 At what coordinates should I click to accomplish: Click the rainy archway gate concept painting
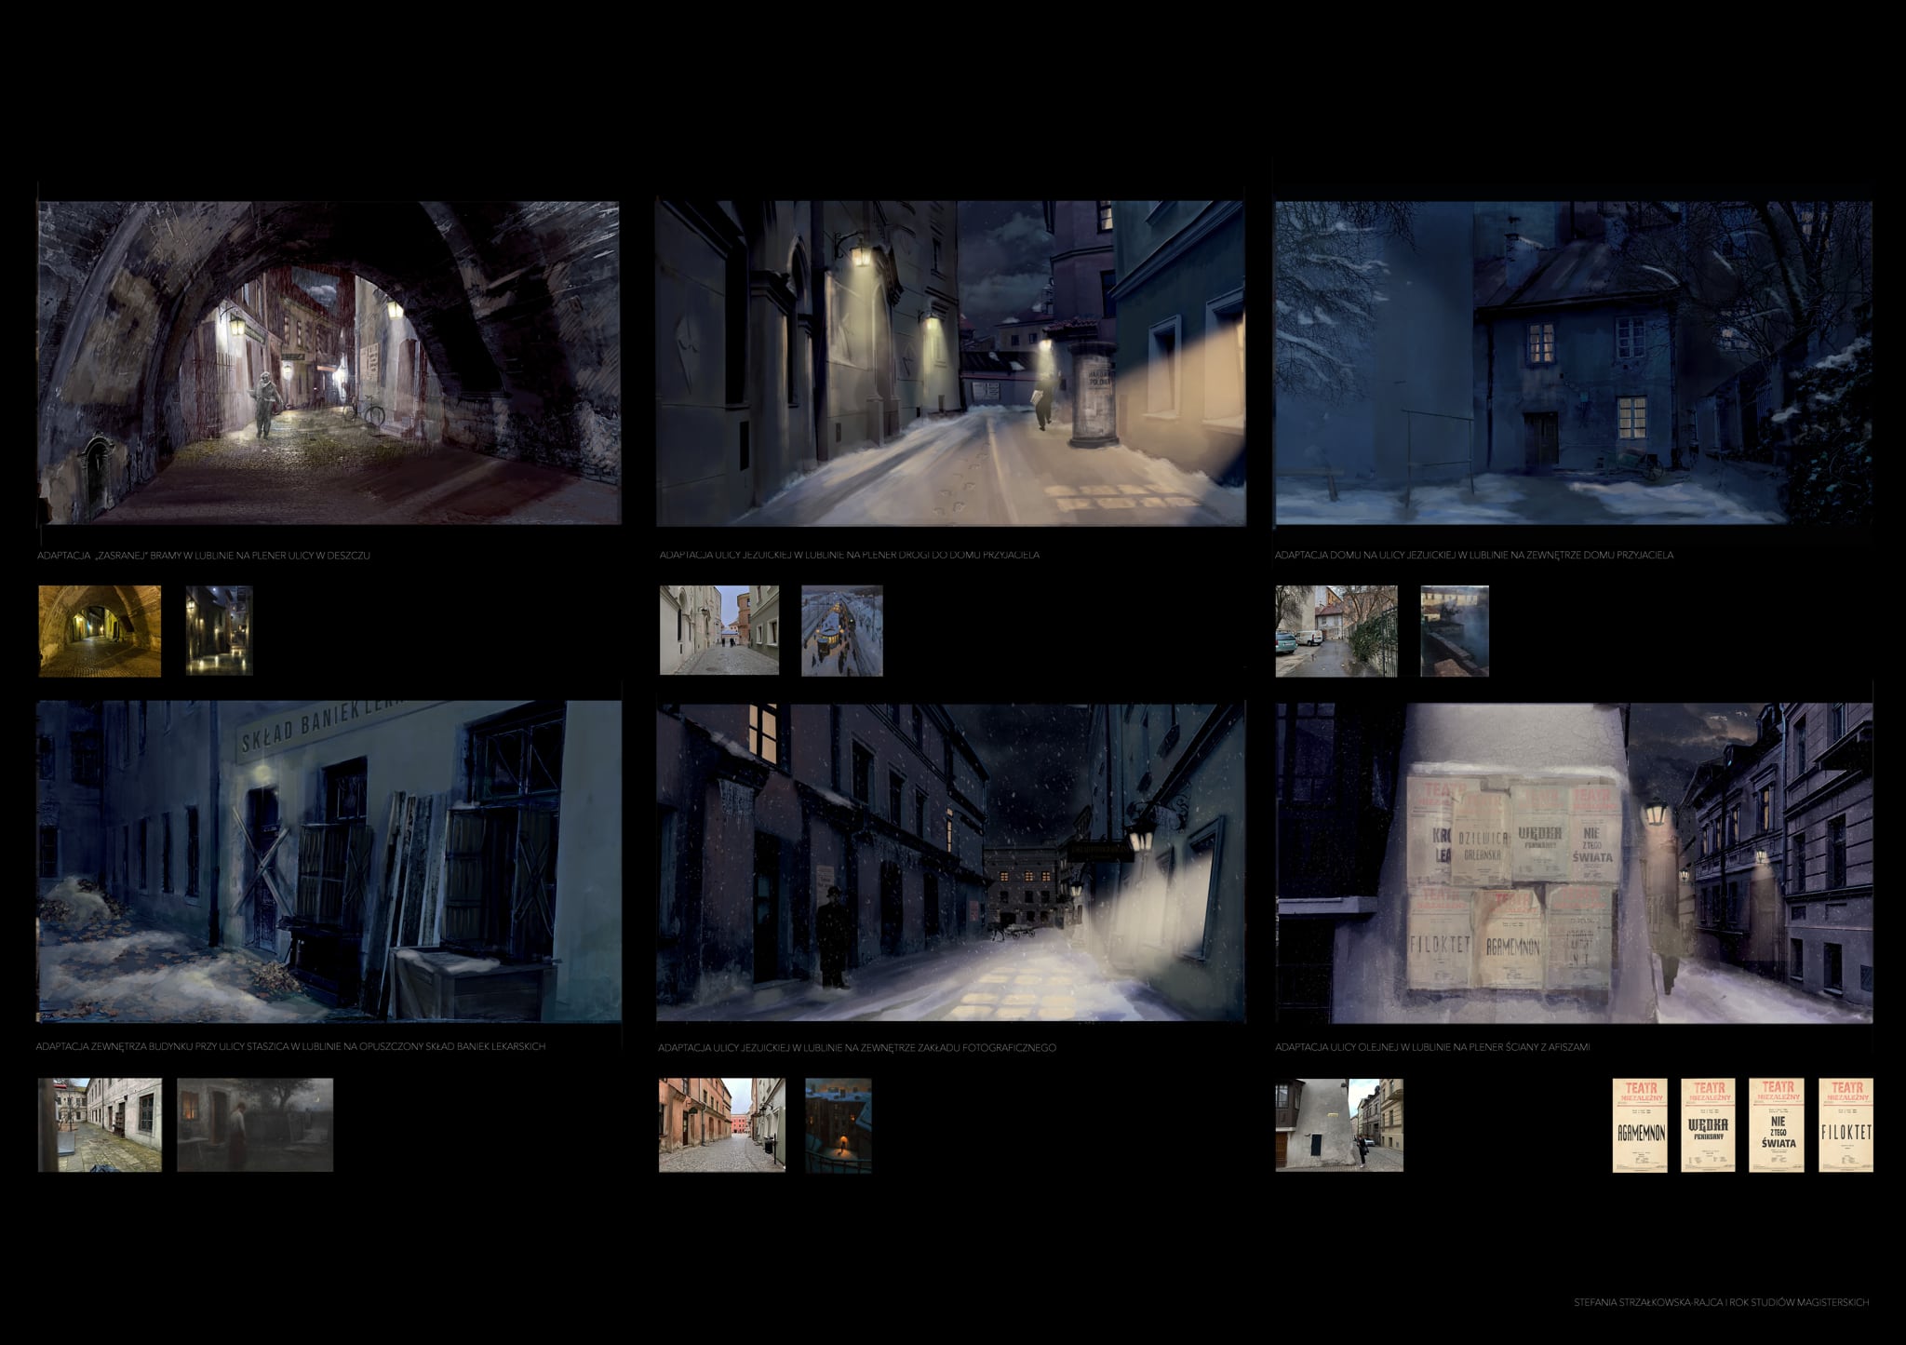pyautogui.click(x=329, y=363)
